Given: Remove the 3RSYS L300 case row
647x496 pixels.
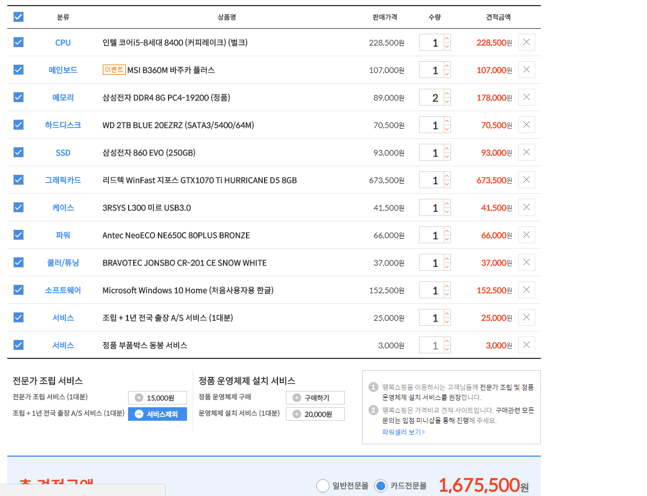Looking at the screenshot, I should (x=526, y=207).
